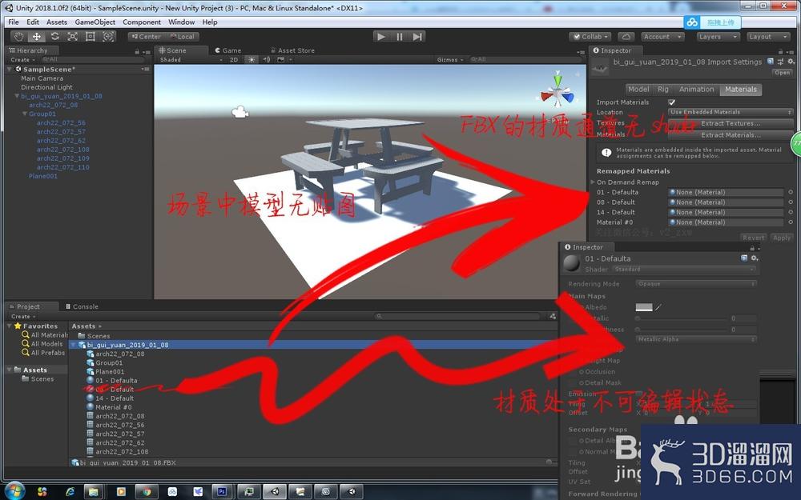
Task: Open the Console tab
Action: click(82, 306)
